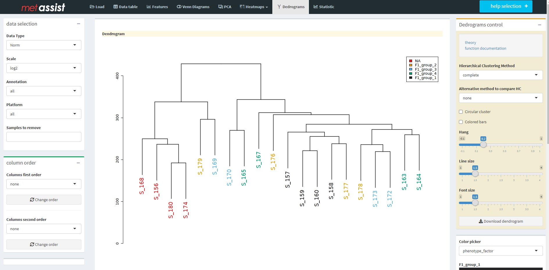Click the Samples to remove input field
549x270 pixels.
pos(44,137)
